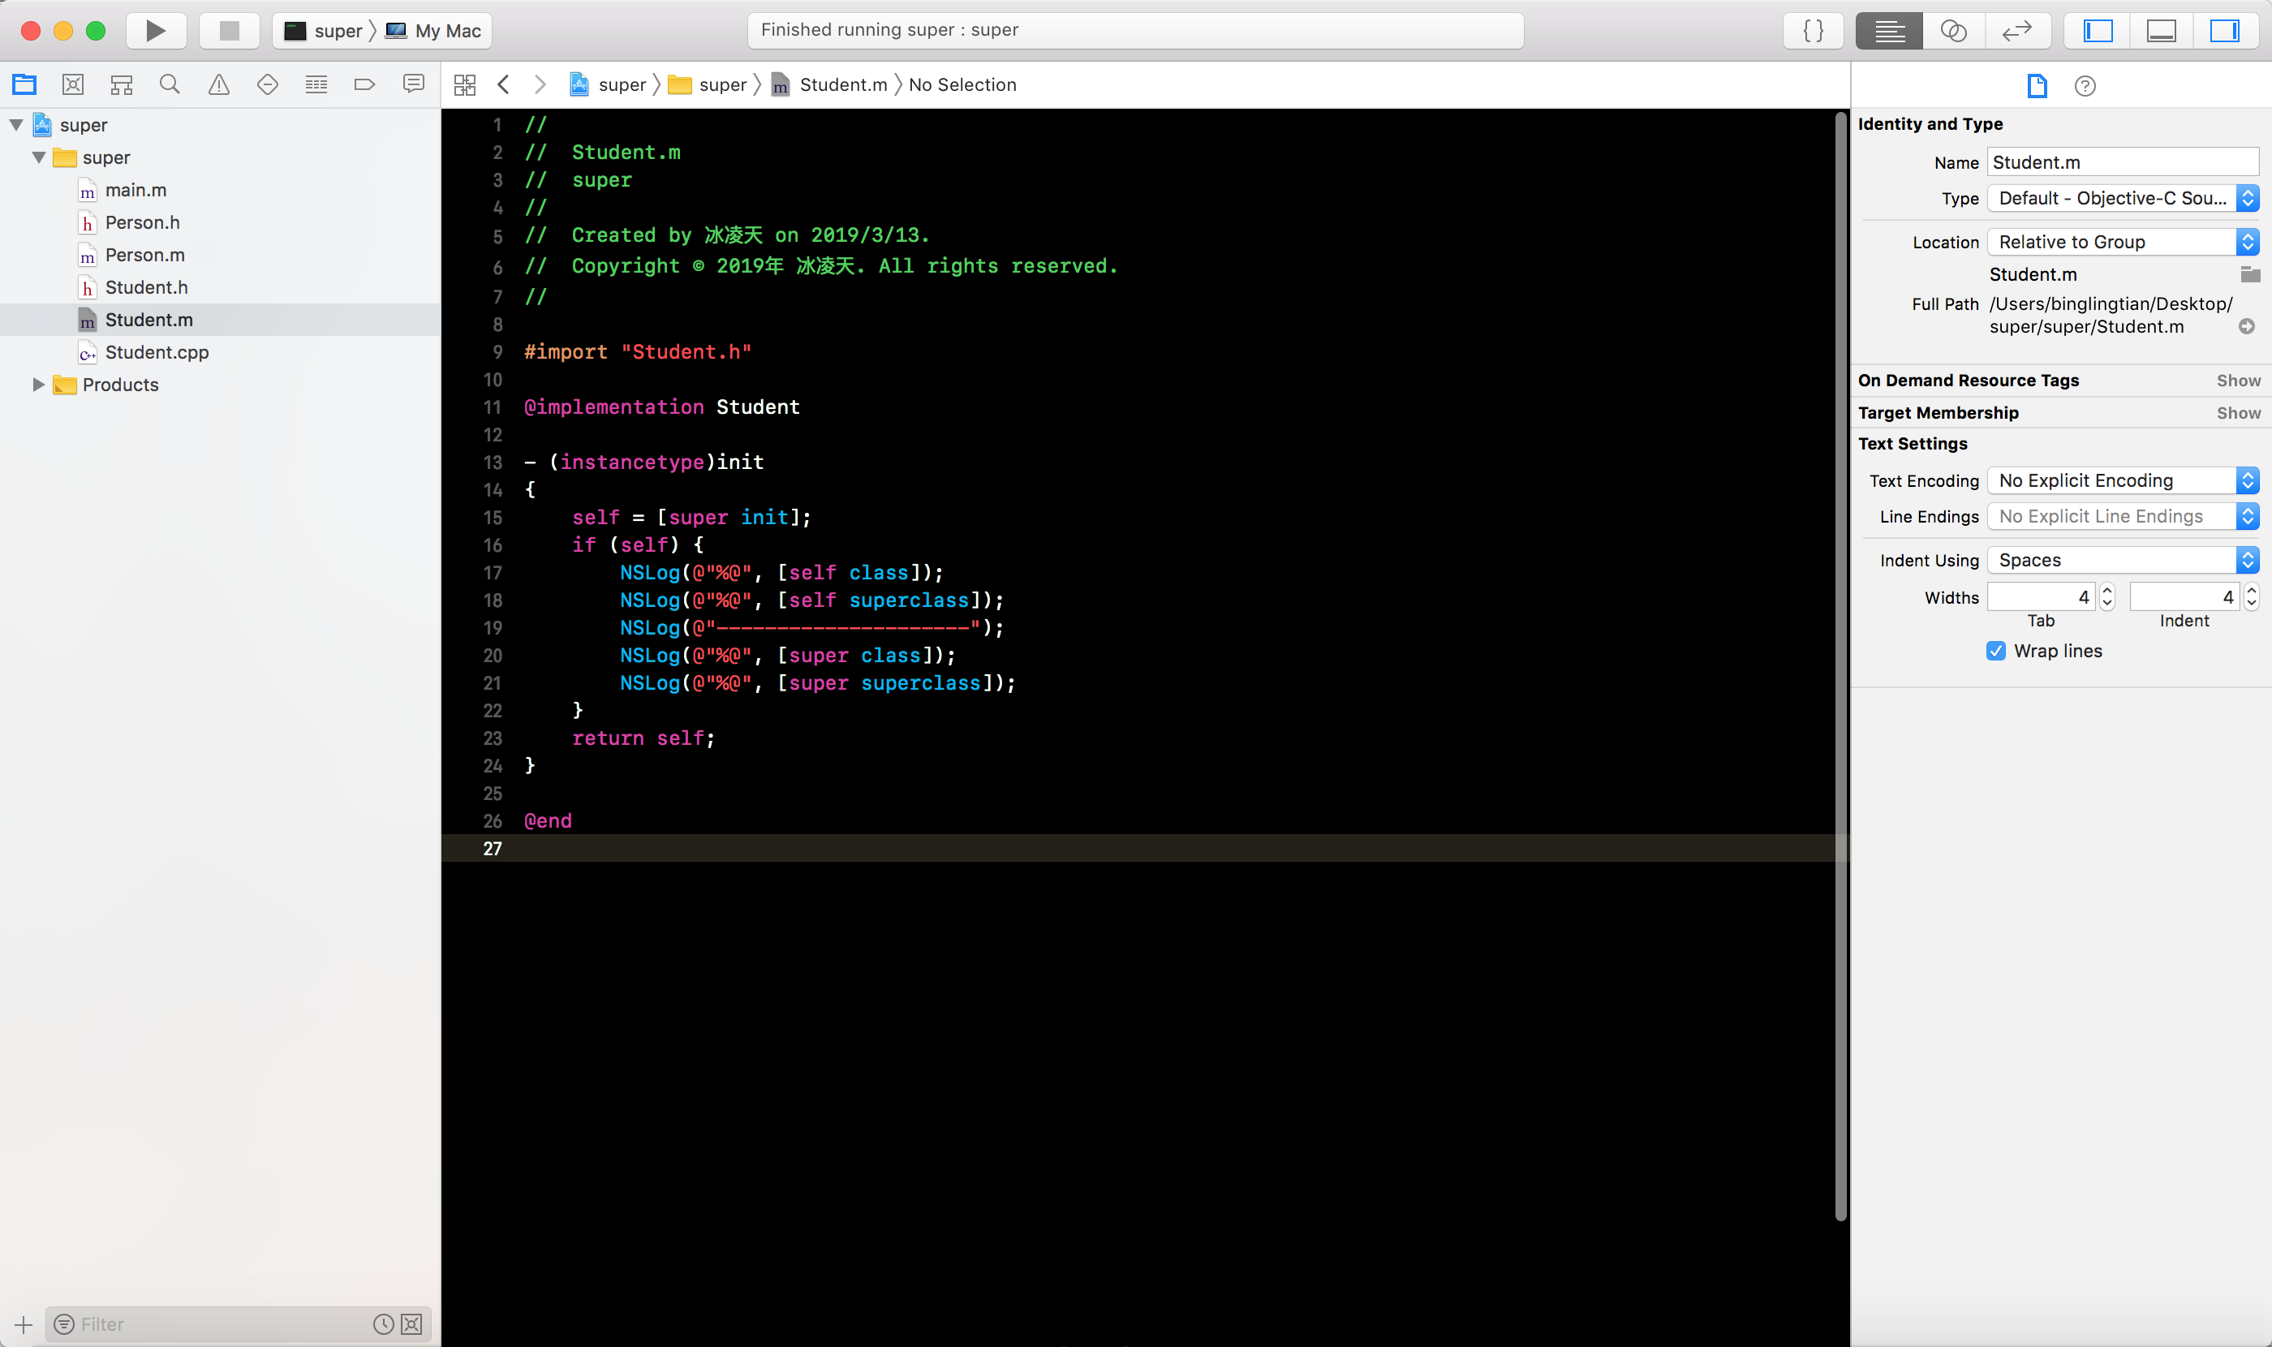
Task: Open the Code Snippets library braces button
Action: 1813,31
